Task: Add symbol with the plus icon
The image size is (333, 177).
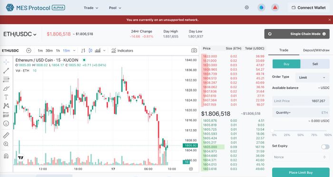Action: click(29, 51)
